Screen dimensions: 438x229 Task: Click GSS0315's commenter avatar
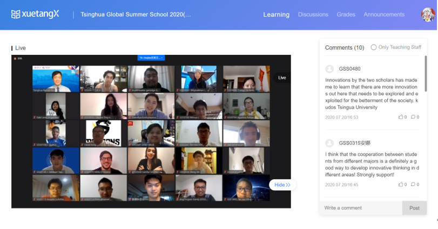[x=329, y=143]
